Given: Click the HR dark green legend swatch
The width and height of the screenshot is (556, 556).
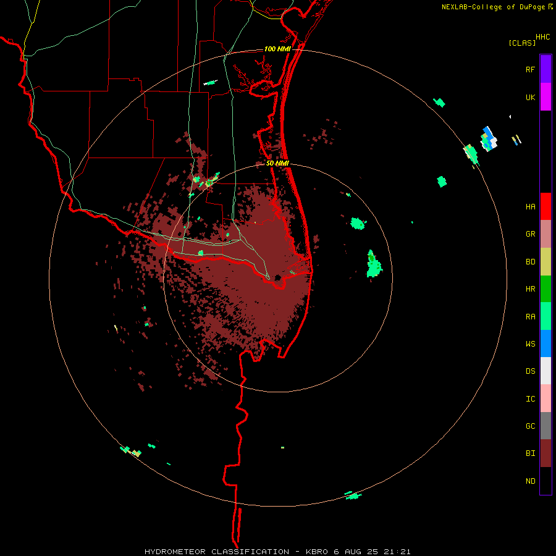Looking at the screenshot, I should click(545, 289).
